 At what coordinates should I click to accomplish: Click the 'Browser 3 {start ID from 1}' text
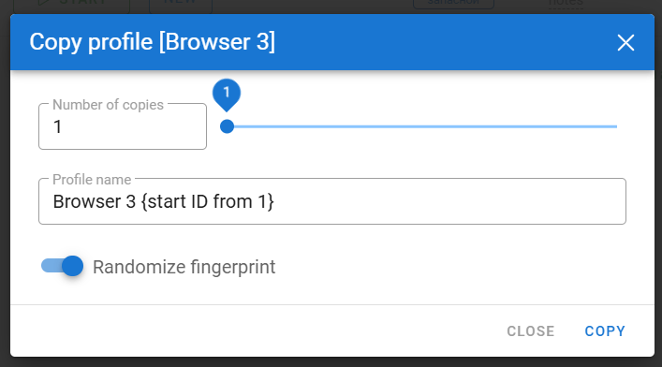[163, 202]
